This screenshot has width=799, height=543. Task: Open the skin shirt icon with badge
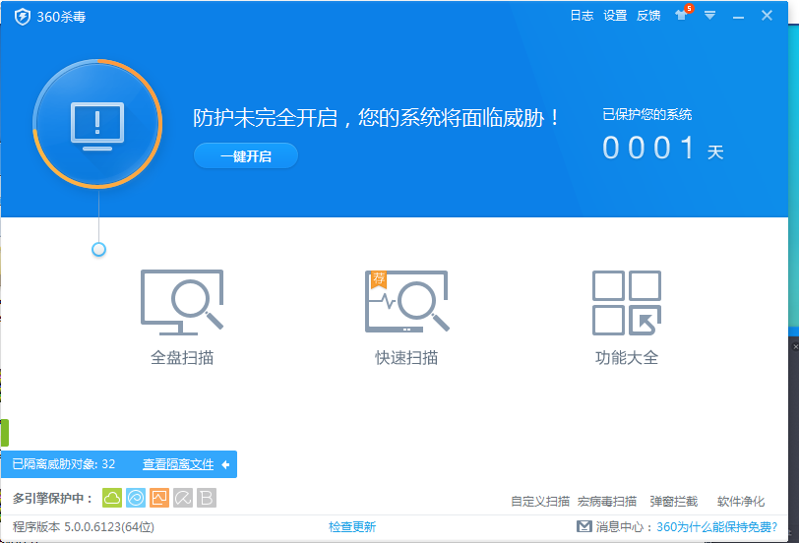click(683, 14)
